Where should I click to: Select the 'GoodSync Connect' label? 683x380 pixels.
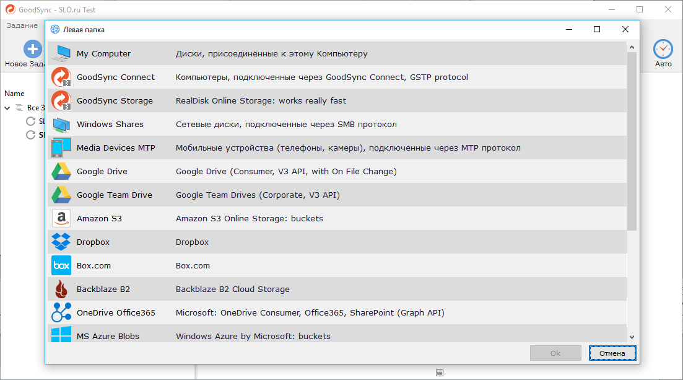(116, 77)
